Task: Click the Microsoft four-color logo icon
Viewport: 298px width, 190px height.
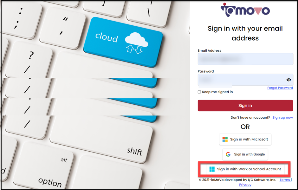Action: pos(225,139)
